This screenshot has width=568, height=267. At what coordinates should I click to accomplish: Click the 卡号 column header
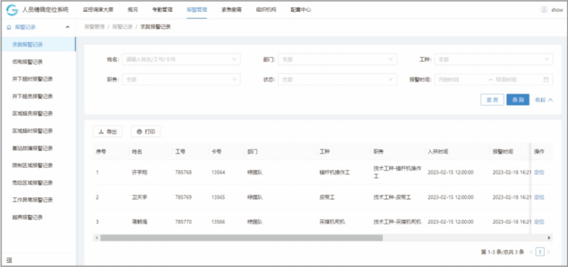(216, 152)
